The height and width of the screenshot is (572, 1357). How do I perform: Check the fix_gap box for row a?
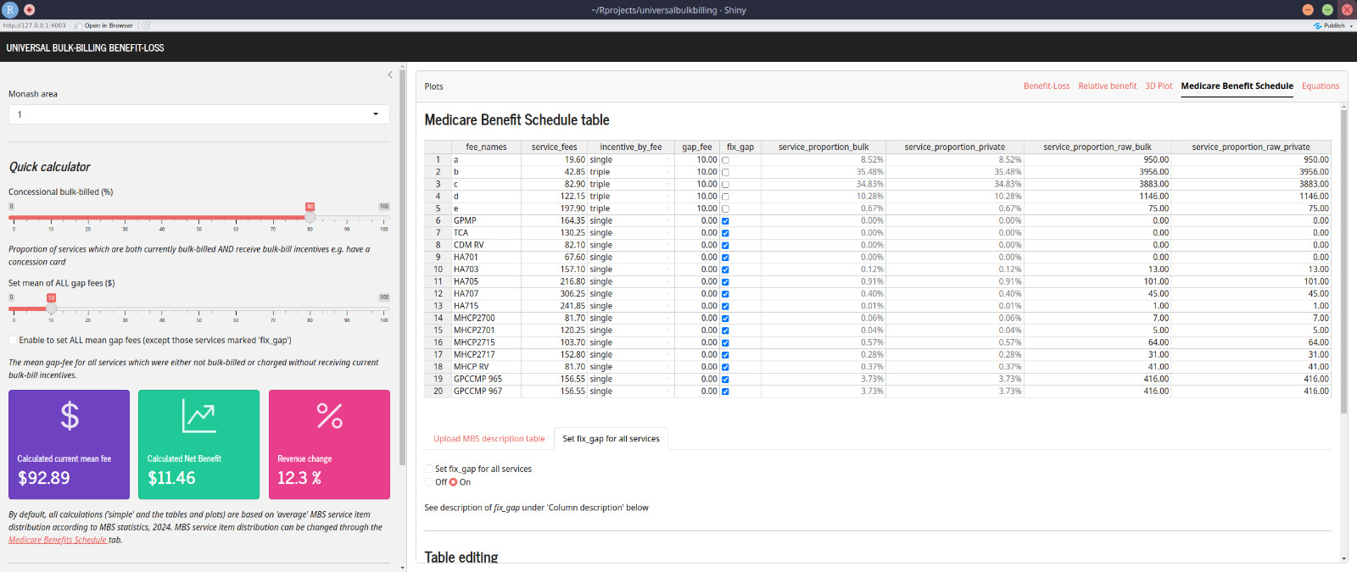tap(725, 160)
